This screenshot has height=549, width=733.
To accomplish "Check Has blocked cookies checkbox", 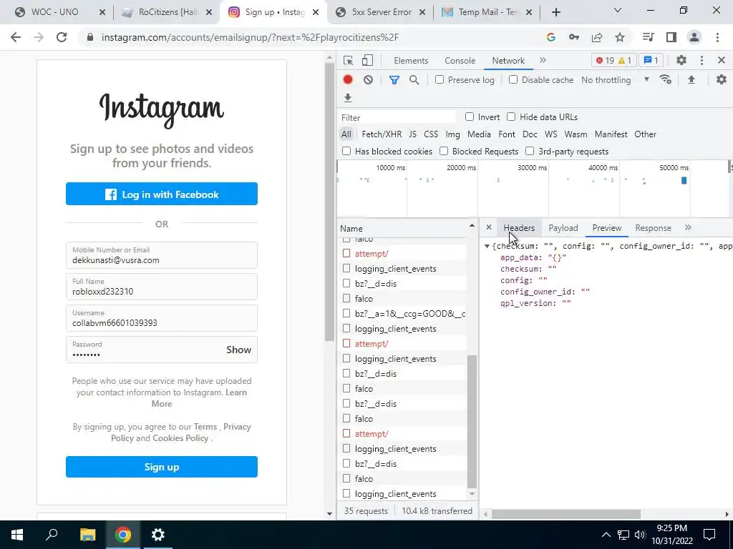I will click(346, 152).
